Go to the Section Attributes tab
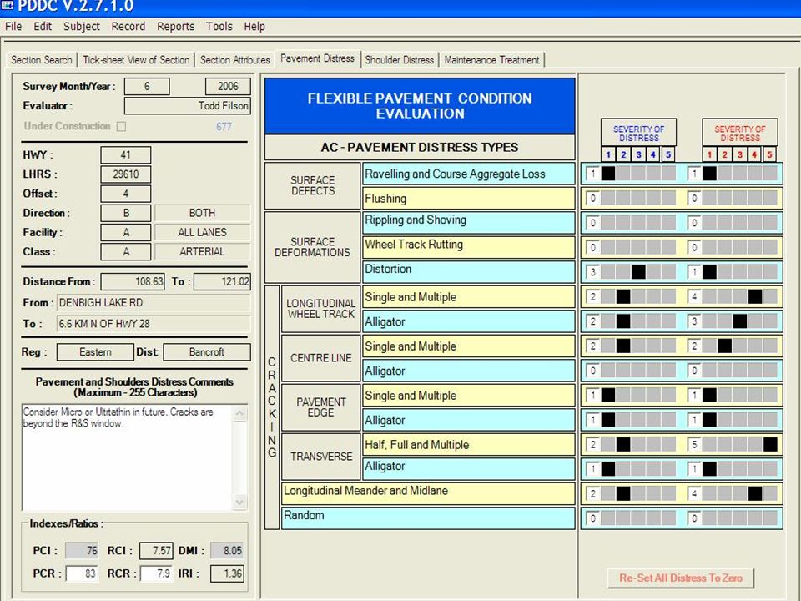 coord(235,60)
